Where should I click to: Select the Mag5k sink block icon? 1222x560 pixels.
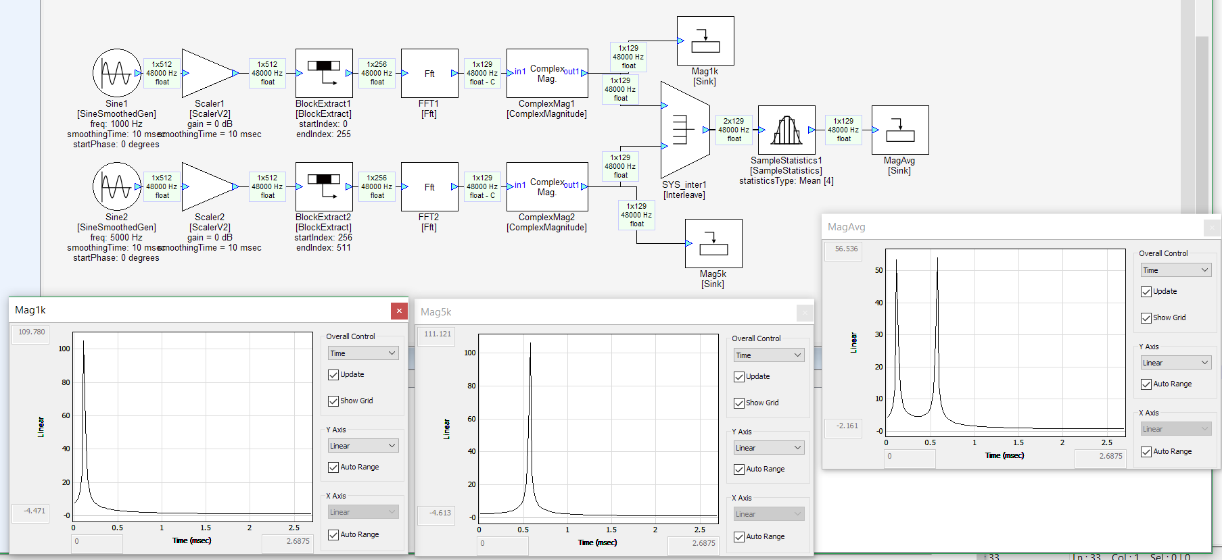713,243
